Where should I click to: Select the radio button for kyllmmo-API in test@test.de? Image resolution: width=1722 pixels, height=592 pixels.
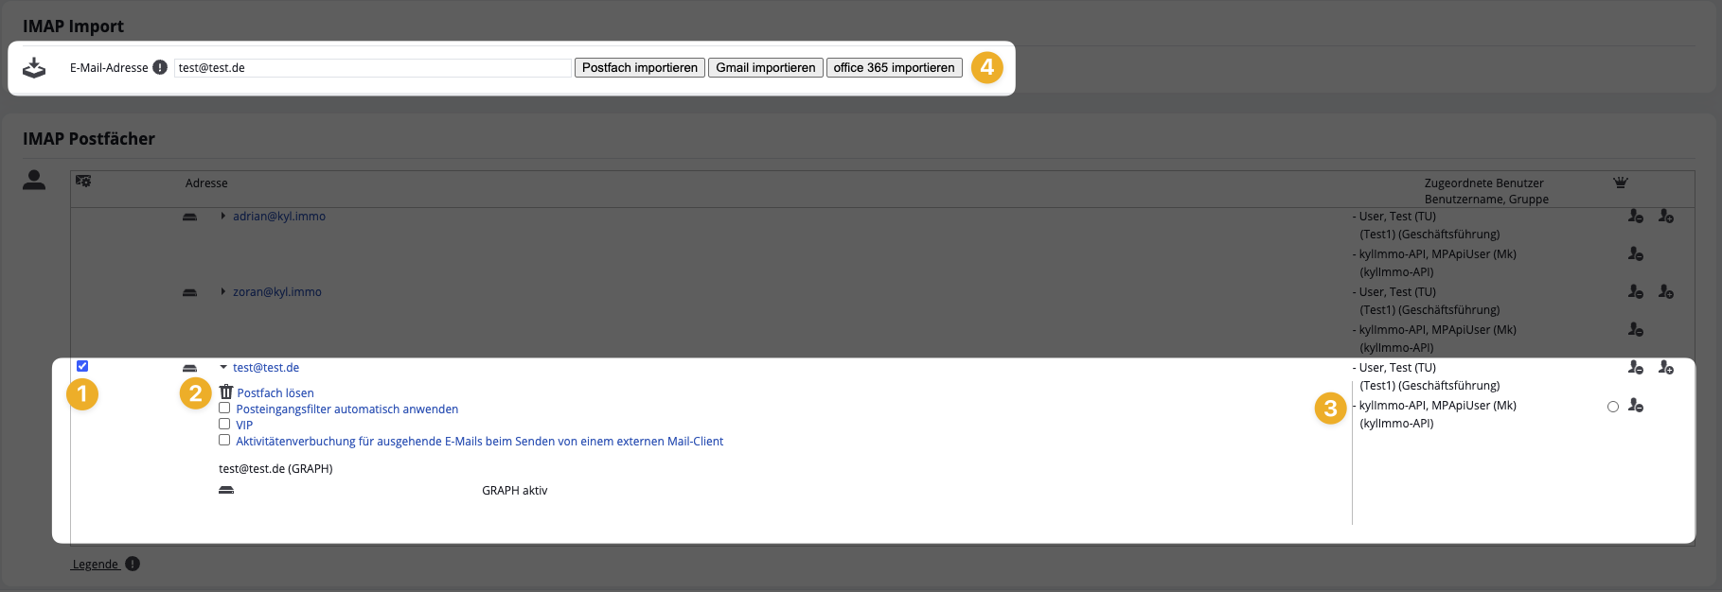coord(1613,407)
